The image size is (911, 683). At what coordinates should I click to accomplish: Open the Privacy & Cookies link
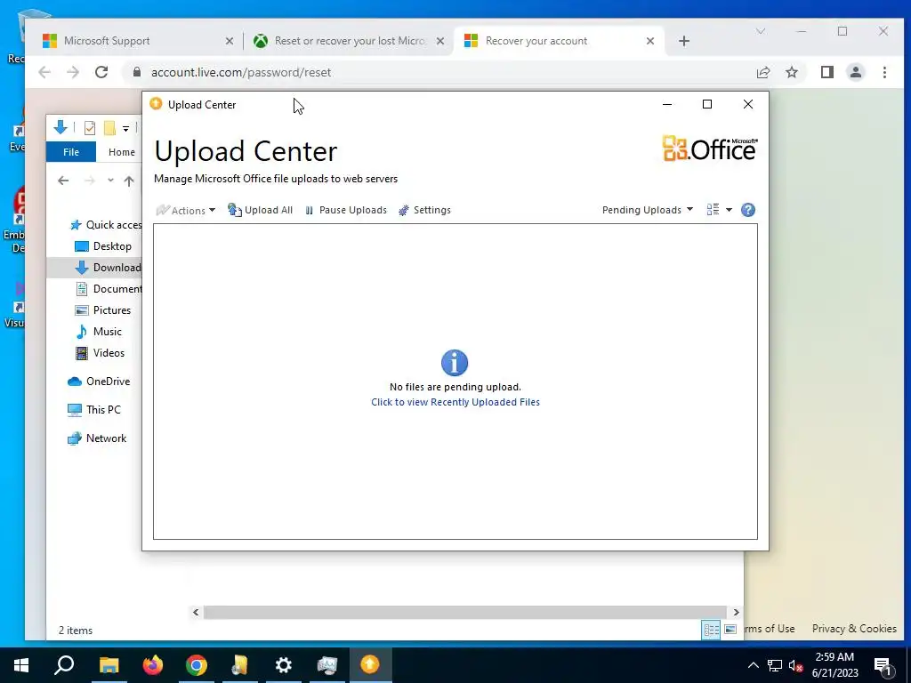click(x=854, y=629)
